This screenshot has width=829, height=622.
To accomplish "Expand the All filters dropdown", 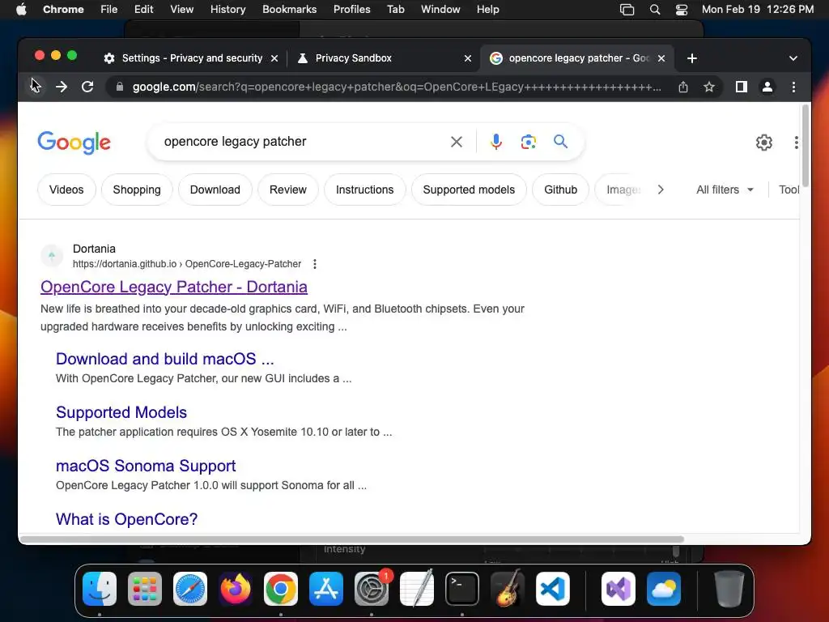I will [725, 190].
